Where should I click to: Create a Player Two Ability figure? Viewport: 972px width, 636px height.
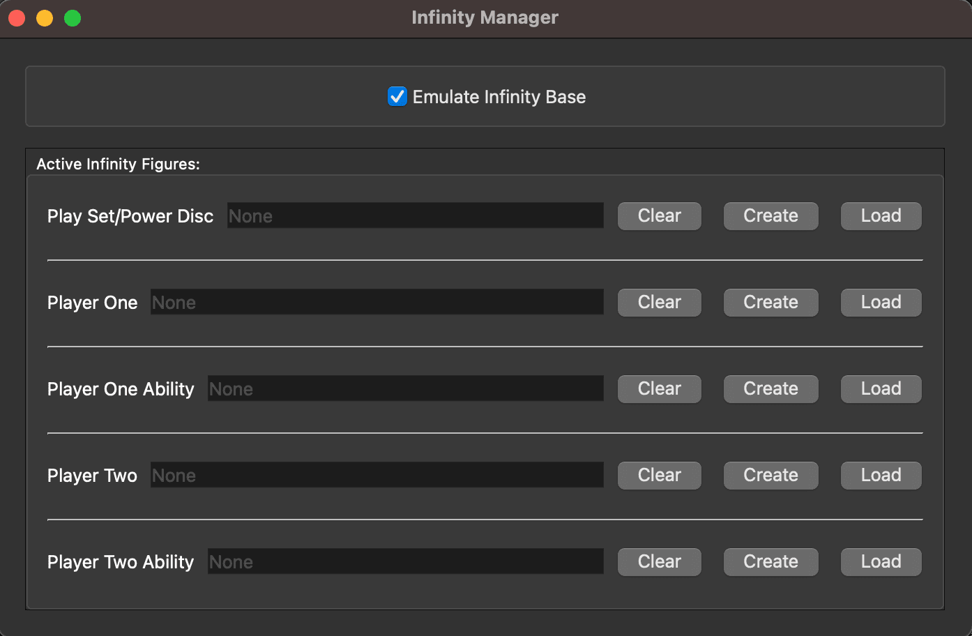(x=771, y=562)
